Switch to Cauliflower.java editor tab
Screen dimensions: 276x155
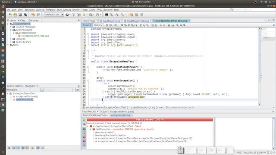tap(111, 21)
